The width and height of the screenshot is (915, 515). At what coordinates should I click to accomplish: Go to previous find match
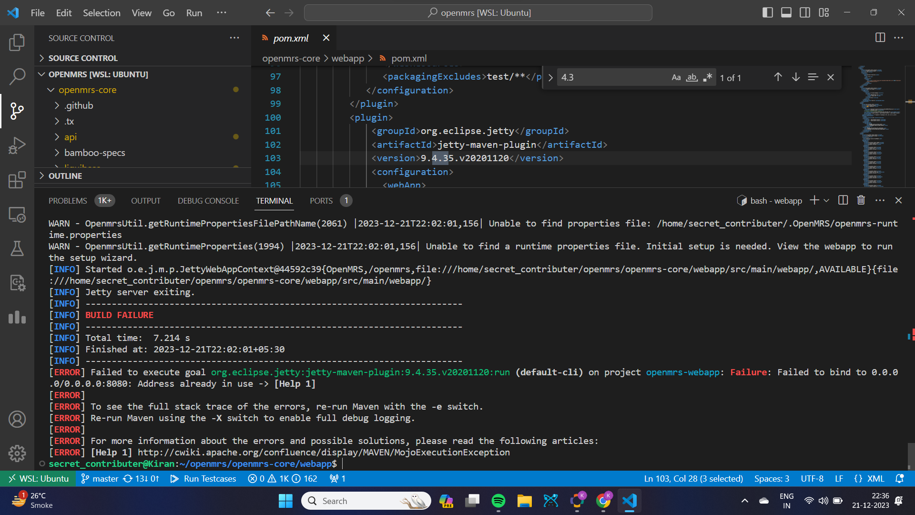[778, 77]
